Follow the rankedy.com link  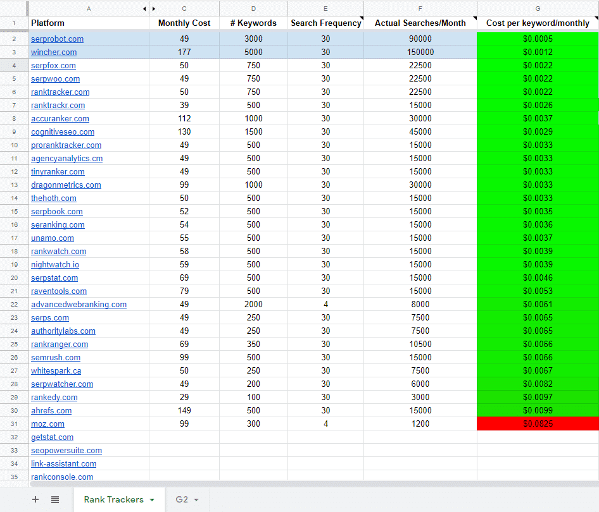(x=54, y=398)
